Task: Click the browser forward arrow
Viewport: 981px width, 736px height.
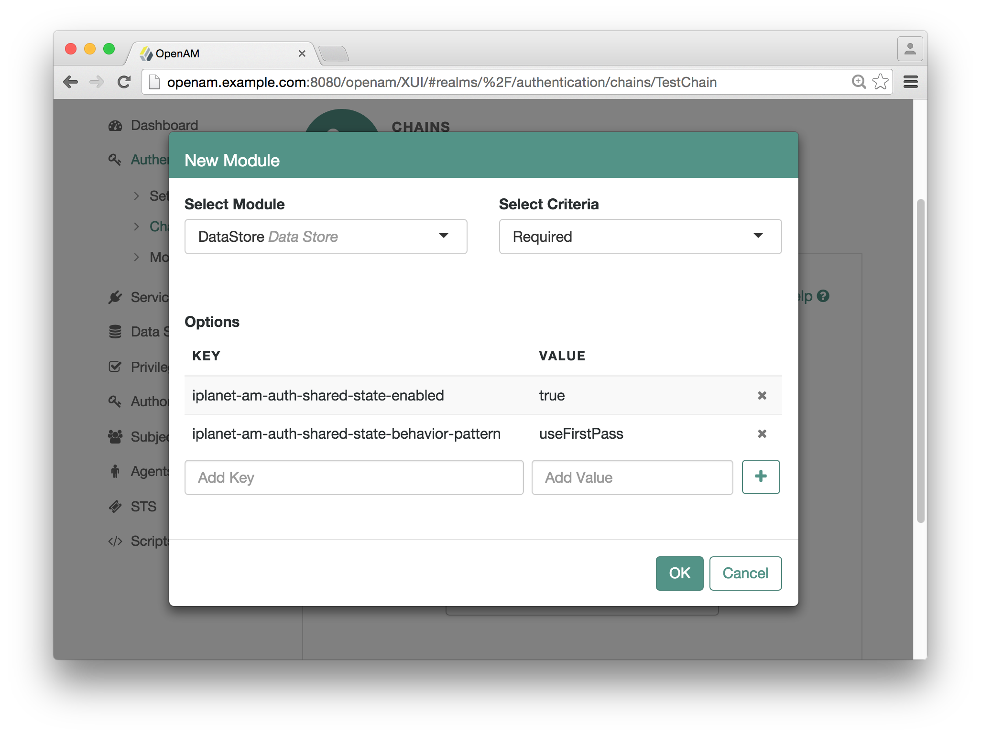Action: (97, 82)
